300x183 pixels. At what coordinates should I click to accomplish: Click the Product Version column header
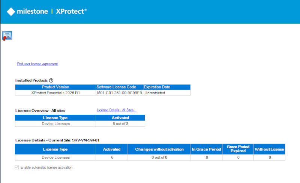coord(55,87)
